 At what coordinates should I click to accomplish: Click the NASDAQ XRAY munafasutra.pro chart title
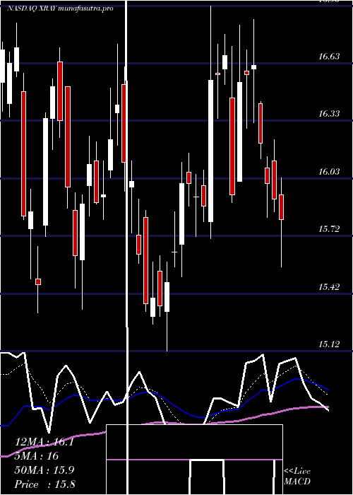point(60,8)
